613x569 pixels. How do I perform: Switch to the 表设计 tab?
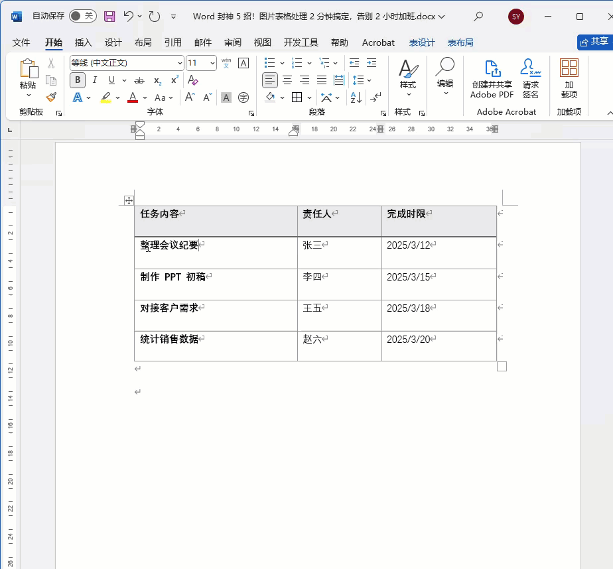click(x=422, y=42)
